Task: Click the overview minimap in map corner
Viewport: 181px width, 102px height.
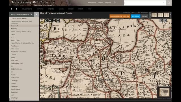Action: point(164,92)
